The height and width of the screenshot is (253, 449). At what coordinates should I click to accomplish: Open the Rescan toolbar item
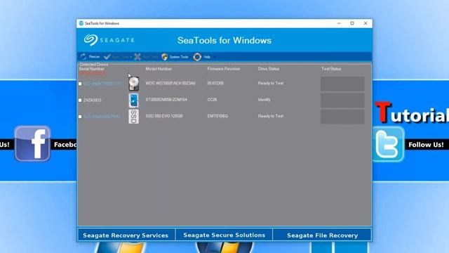click(x=91, y=57)
